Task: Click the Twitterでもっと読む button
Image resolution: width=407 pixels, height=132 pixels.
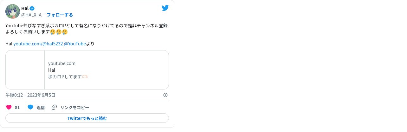Action: point(87,118)
